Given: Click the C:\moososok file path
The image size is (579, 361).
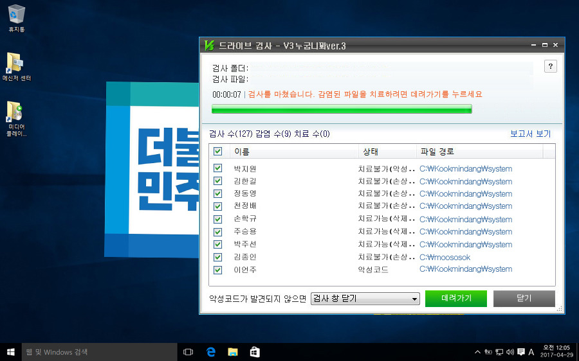Looking at the screenshot, I should click(x=445, y=258).
